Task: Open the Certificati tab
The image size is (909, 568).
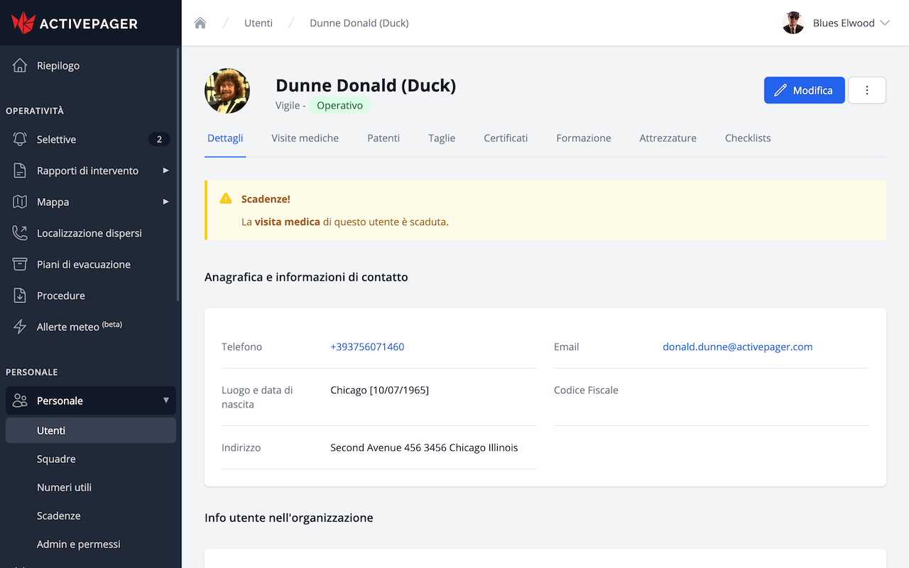Action: (506, 138)
